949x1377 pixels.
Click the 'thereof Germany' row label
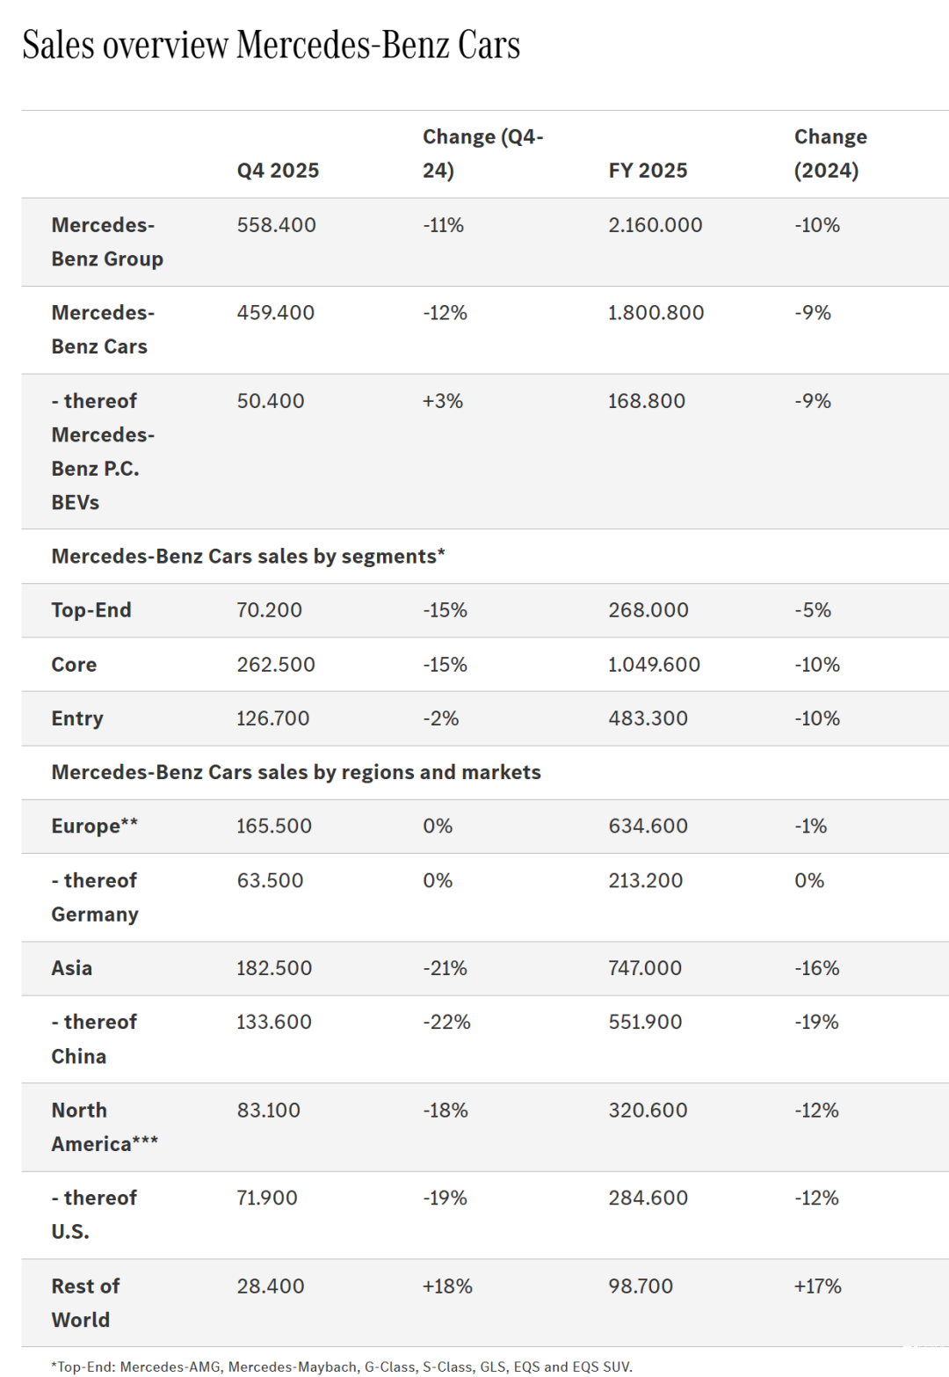tap(95, 897)
